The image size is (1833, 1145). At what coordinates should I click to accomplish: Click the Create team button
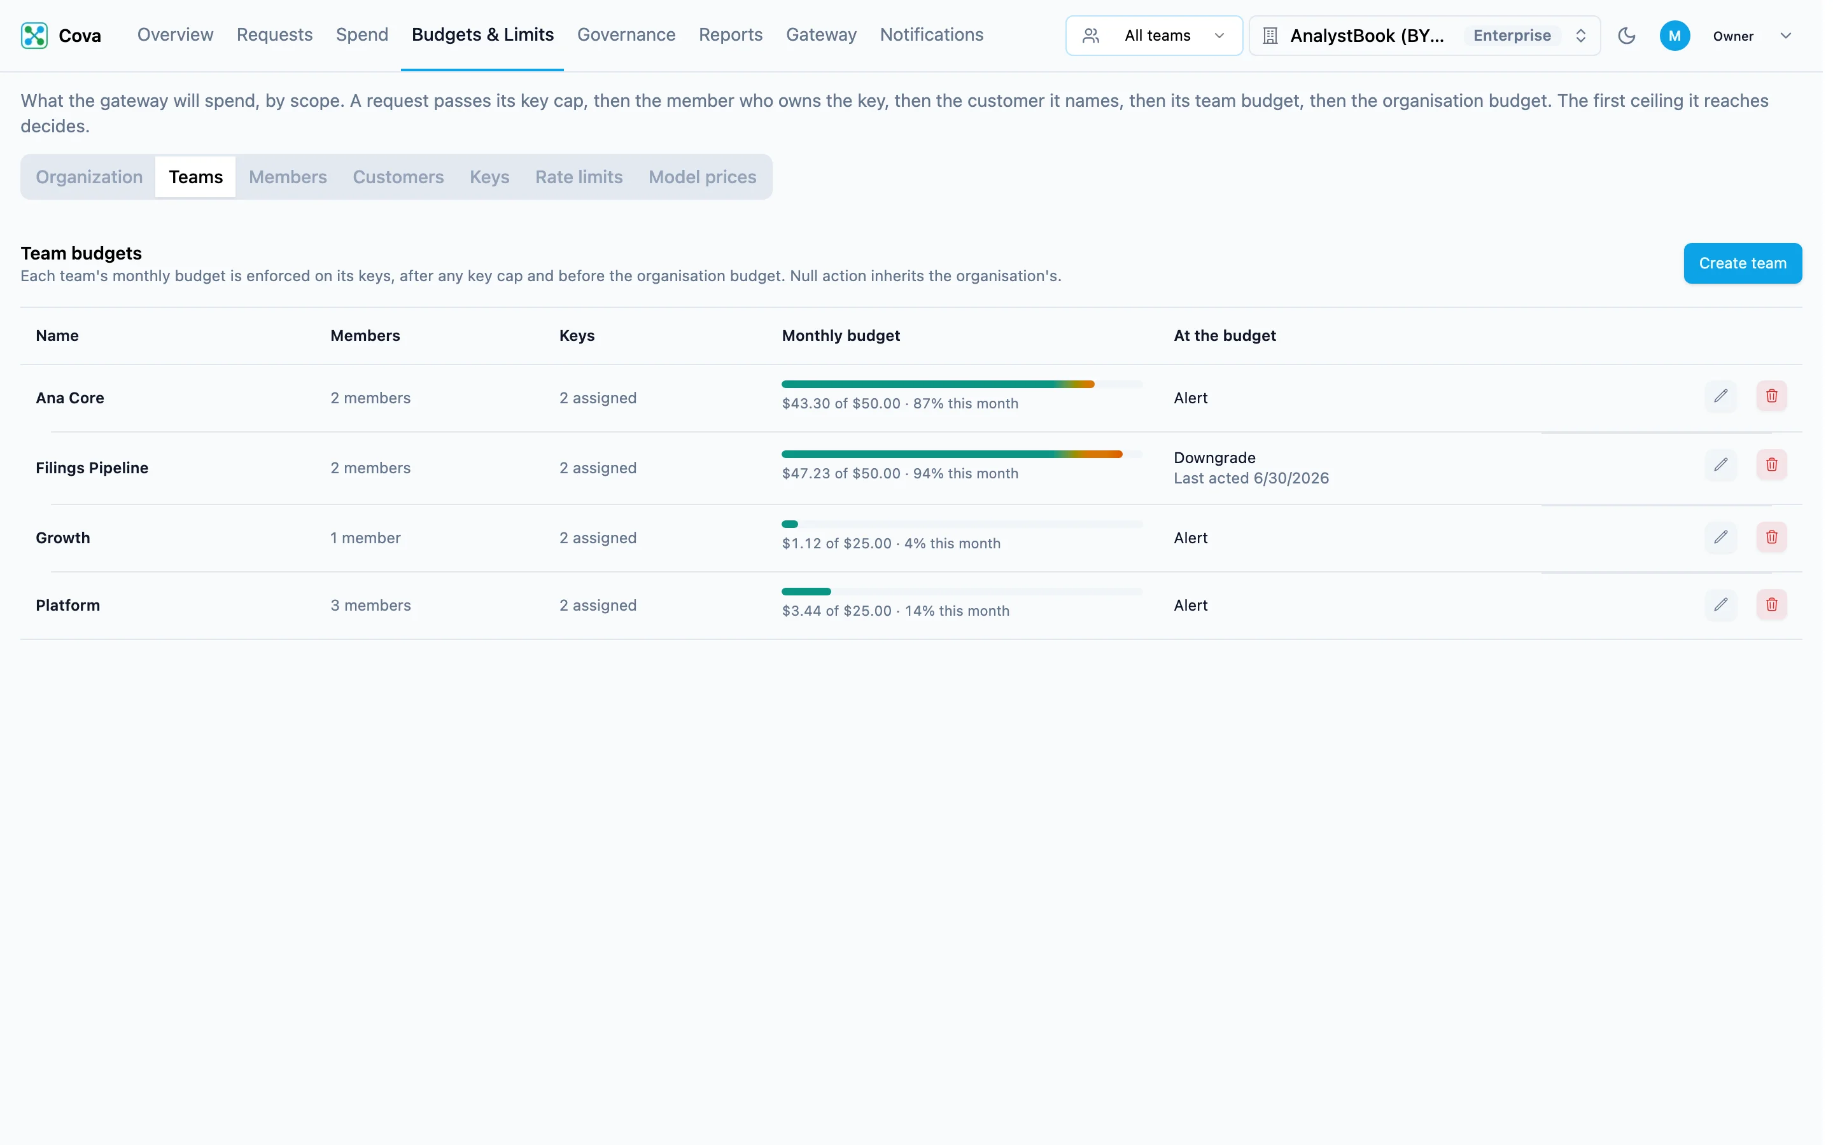click(x=1742, y=263)
